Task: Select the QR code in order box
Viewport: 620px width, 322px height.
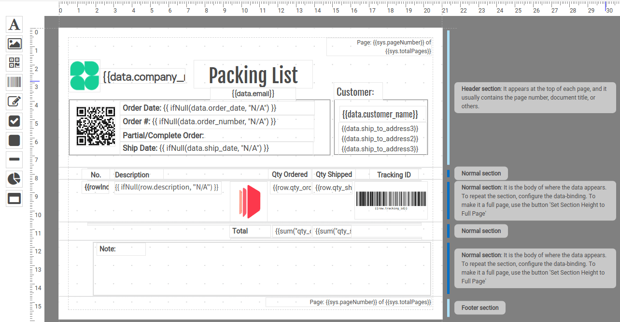Action: (96, 126)
